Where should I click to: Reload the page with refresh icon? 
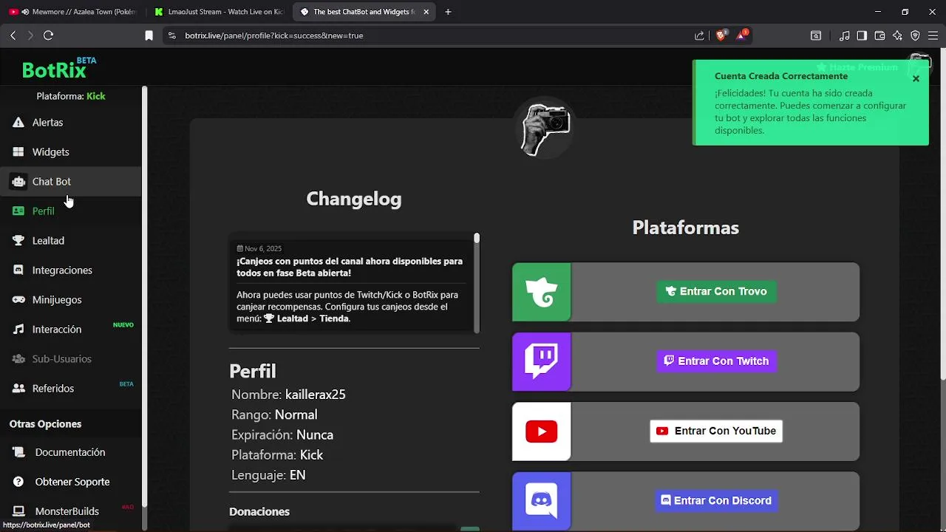(48, 35)
